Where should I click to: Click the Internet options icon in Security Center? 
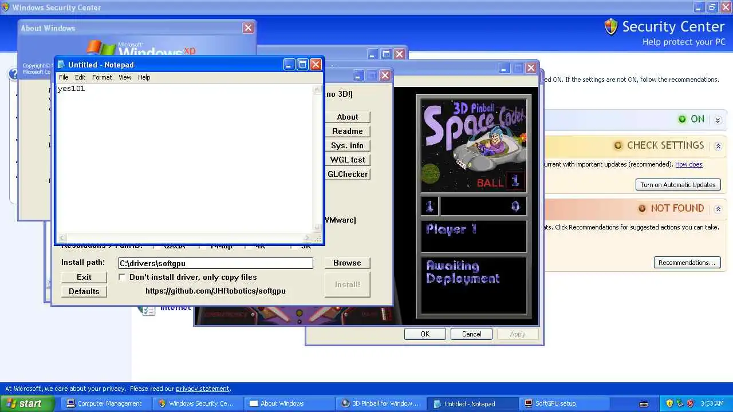click(x=148, y=310)
